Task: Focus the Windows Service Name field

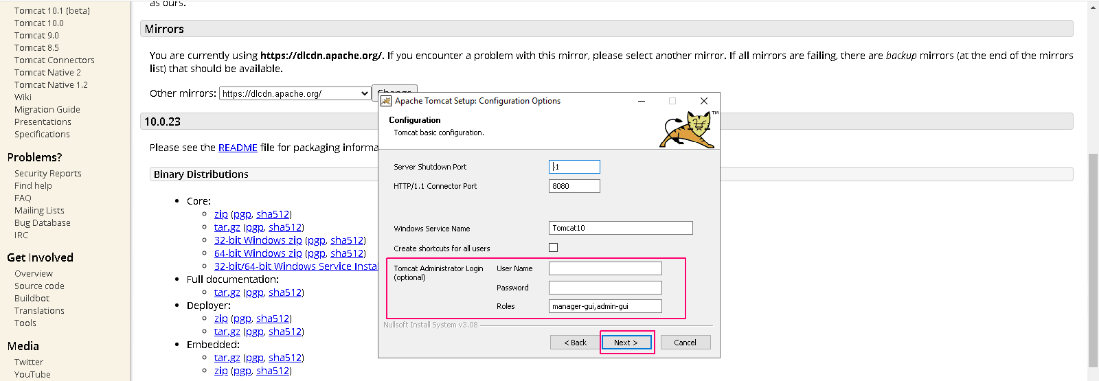Action: (621, 228)
